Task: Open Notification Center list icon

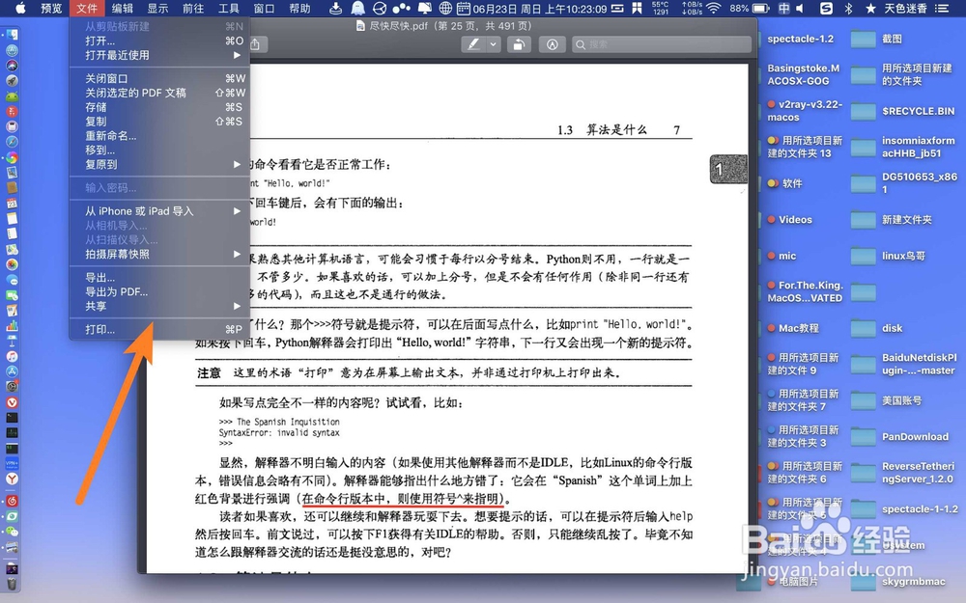Action: 941,8
